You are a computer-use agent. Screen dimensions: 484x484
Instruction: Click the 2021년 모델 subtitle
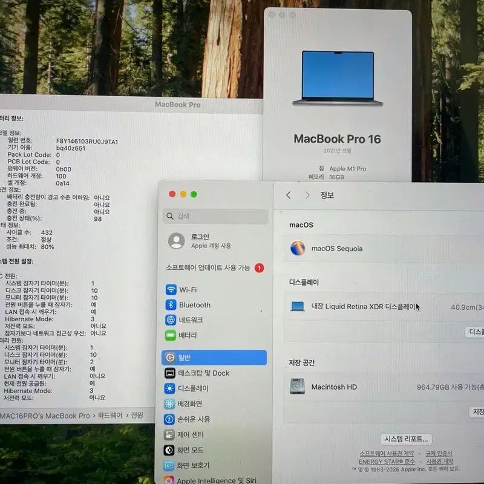[337, 151]
